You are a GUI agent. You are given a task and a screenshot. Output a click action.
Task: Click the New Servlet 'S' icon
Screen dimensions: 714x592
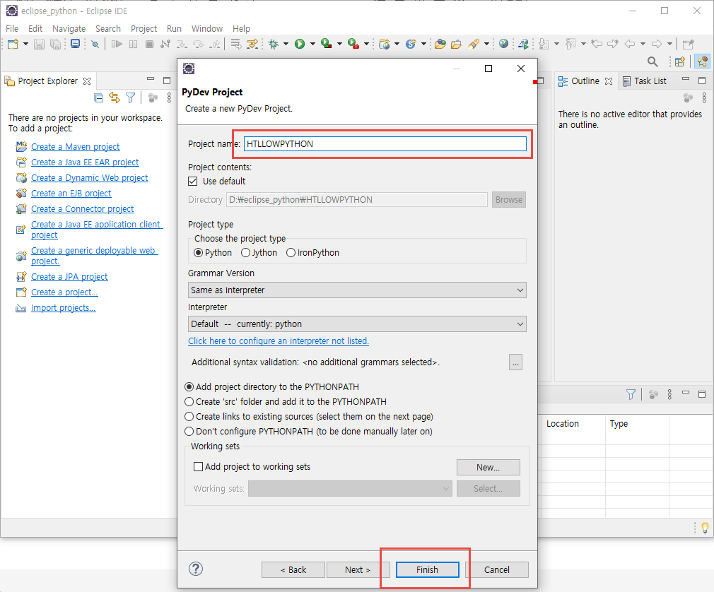click(x=411, y=44)
